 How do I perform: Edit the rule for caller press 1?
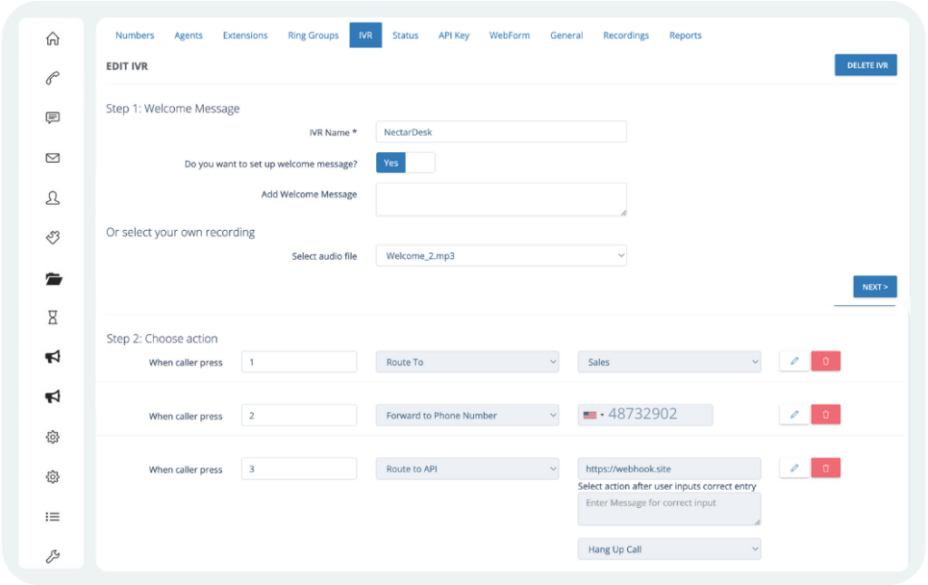794,360
